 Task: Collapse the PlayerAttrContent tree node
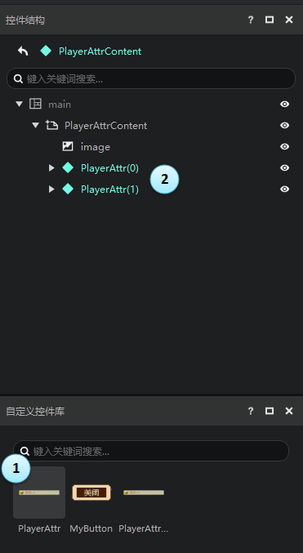point(36,125)
